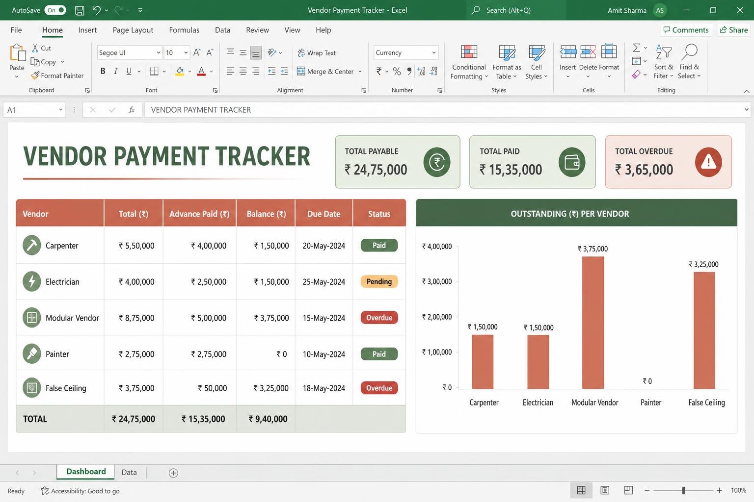
Task: Click Accessibility: Good to go status
Action: point(80,491)
